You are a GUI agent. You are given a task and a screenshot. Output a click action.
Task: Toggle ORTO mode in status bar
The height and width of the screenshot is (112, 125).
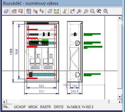click(x=58, y=107)
